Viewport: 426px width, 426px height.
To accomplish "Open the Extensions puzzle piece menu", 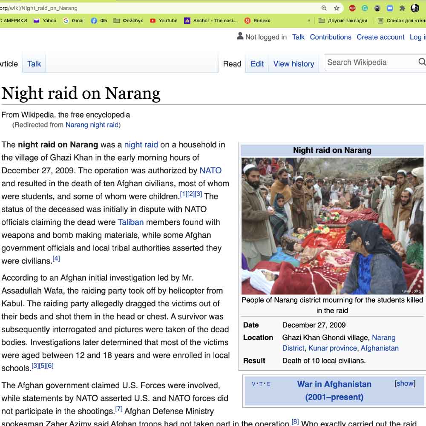I will point(403,8).
